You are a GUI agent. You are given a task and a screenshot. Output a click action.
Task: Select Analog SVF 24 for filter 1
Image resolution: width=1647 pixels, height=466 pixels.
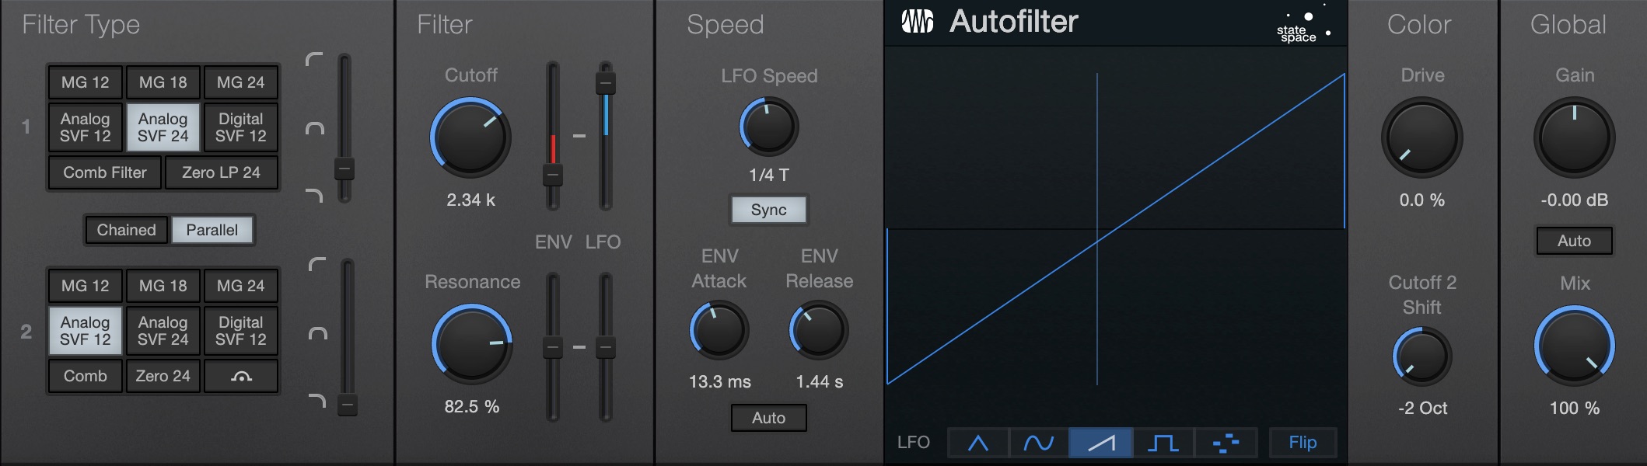click(163, 127)
